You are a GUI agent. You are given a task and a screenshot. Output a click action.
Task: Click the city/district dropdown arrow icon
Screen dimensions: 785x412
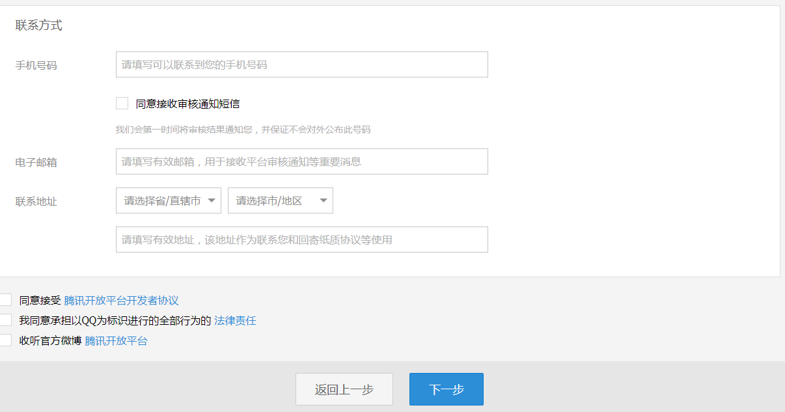323,200
